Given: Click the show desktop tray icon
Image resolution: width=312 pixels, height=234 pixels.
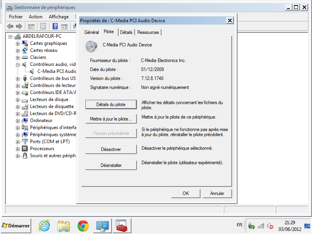Looking at the screenshot, I should point(307,226).
